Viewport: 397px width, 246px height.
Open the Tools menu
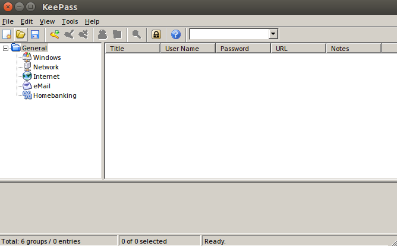70,21
